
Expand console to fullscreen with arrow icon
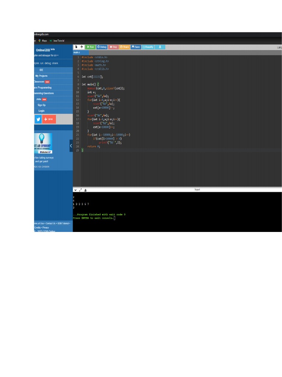coord(80,190)
